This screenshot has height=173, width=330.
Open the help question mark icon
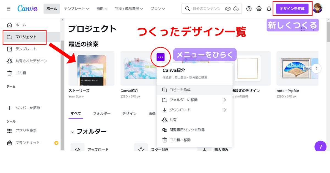pos(249,9)
